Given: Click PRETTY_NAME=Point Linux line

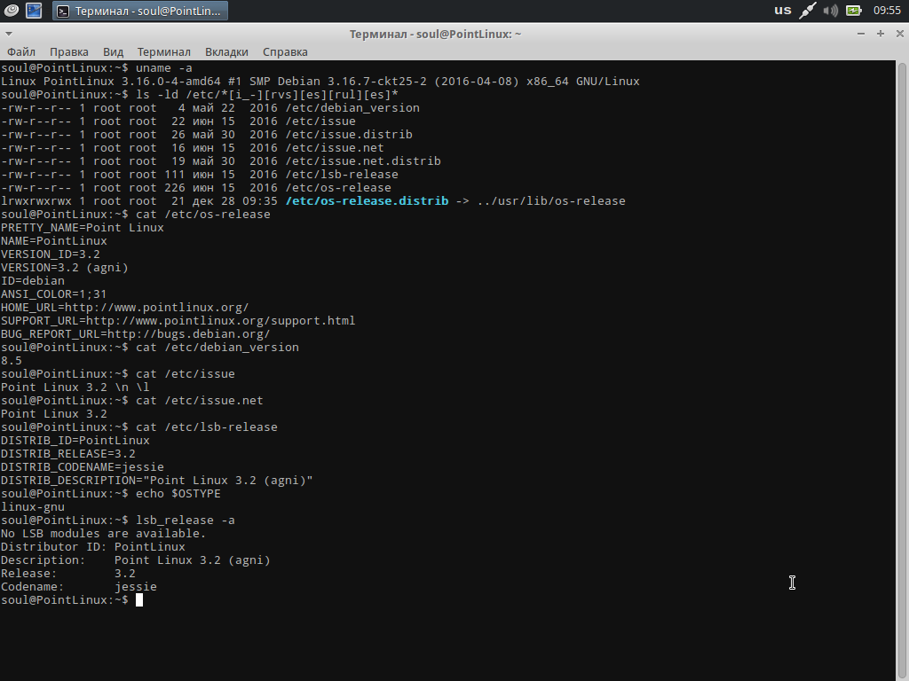Looking at the screenshot, I should pyautogui.click(x=83, y=228).
